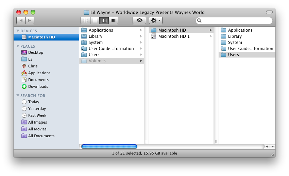289x176 pixels.
Task: Expand second-column Macintosh HD row arrow
Action: [x=211, y=30]
